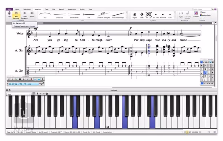The height and width of the screenshot is (141, 223).
Task: Click the C4 key on the keyboard
Action: pos(107,123)
